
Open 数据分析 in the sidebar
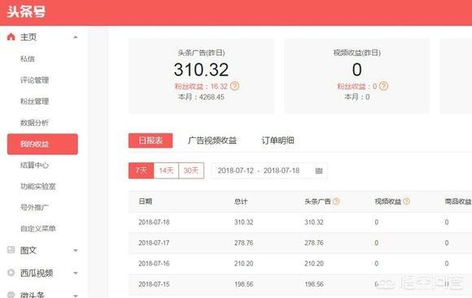(x=35, y=123)
